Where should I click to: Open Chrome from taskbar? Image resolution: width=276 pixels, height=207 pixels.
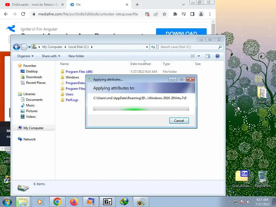point(57,202)
